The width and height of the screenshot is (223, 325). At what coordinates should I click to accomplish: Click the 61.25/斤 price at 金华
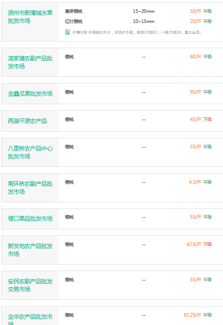(x=192, y=315)
